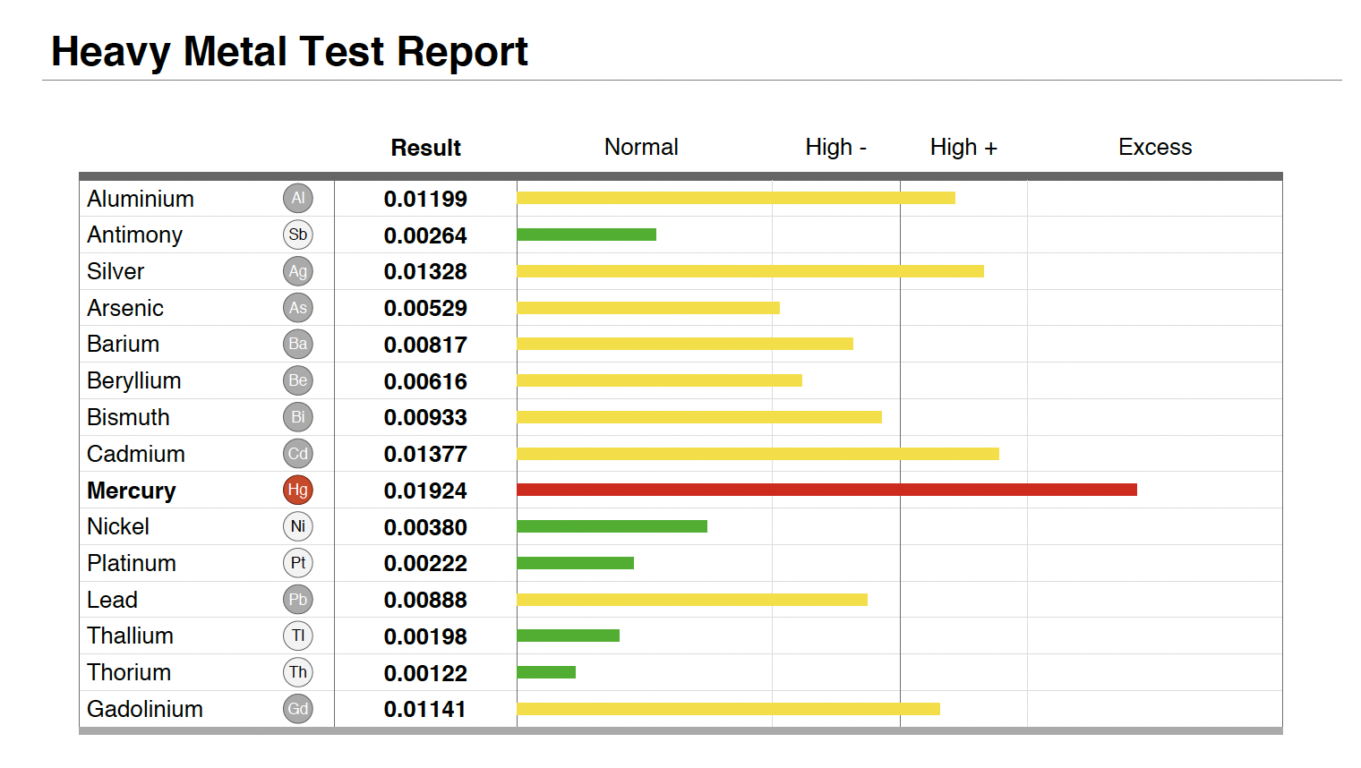This screenshot has width=1361, height=768.
Task: Click the Ag element symbol icon
Action: (298, 271)
